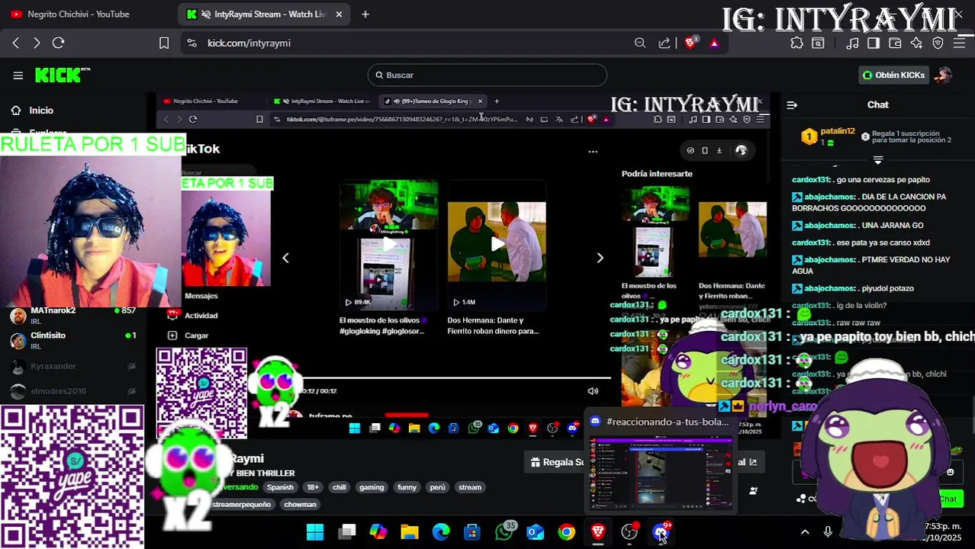Bookmark this page with the bookmark icon

coord(163,43)
